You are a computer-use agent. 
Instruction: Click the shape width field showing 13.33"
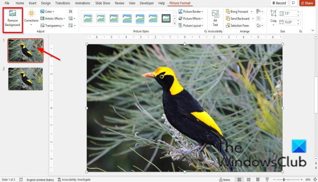pos(290,22)
